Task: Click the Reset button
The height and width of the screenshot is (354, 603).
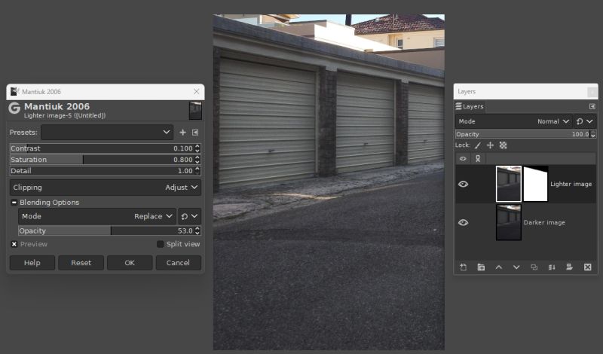Action: click(81, 263)
